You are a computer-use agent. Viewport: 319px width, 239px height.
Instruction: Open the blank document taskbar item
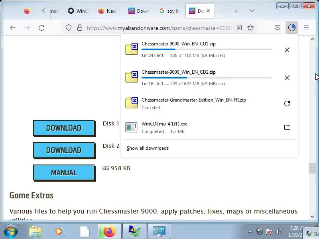(x=85, y=231)
